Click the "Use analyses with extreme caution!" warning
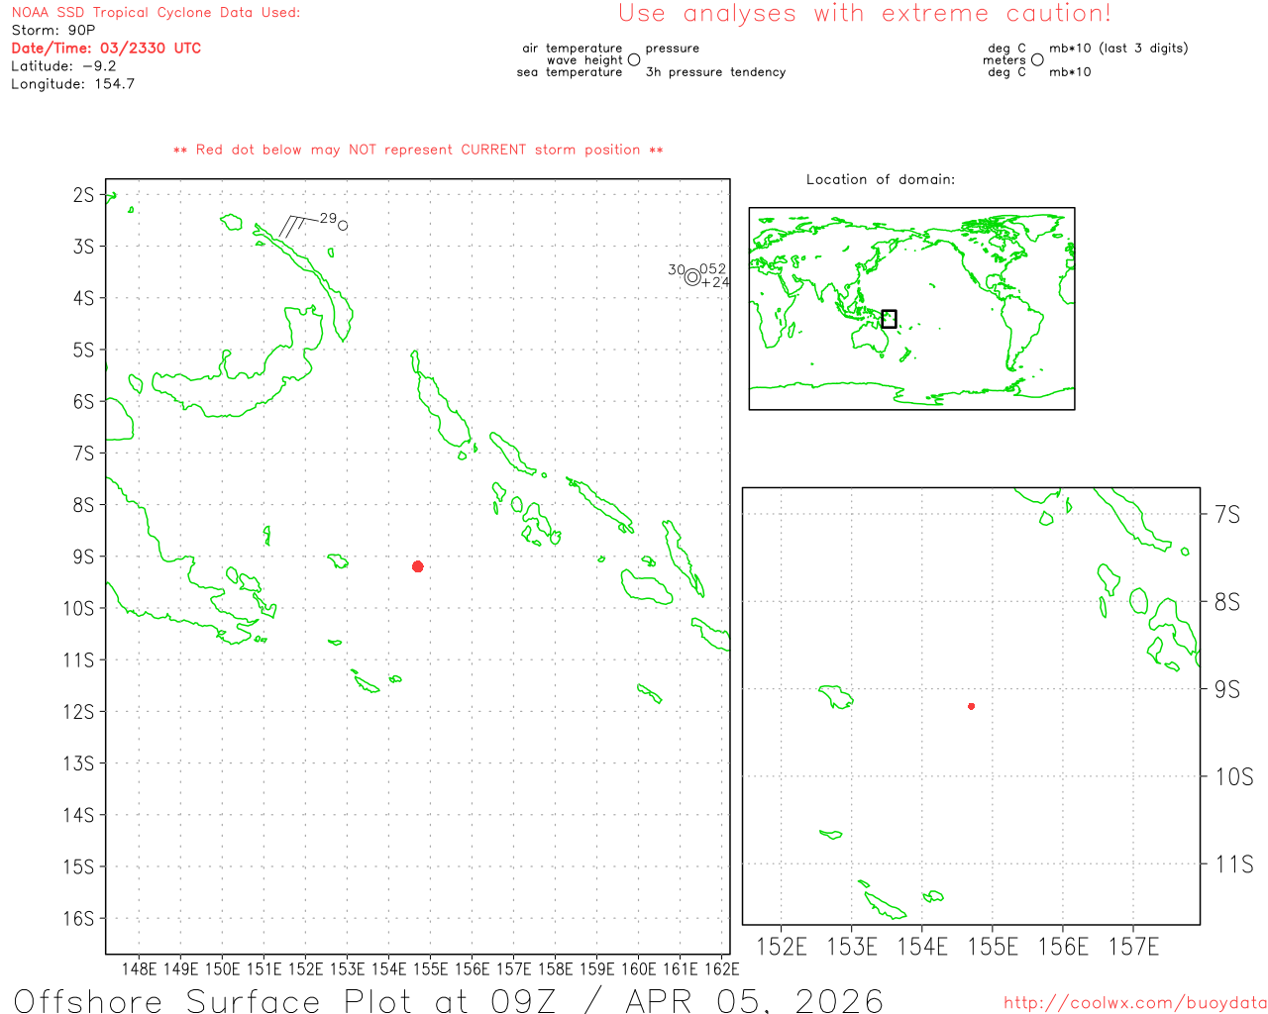The image size is (1268, 1014). click(x=865, y=14)
